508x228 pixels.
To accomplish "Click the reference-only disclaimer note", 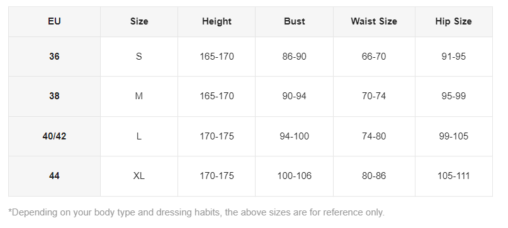I will coord(196,212).
